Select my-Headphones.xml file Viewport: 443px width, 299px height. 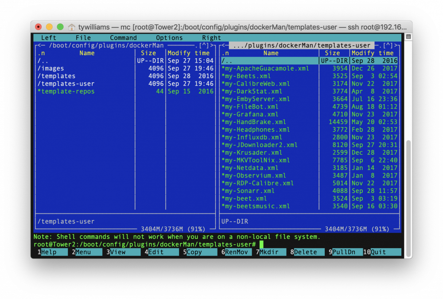pos(309,129)
